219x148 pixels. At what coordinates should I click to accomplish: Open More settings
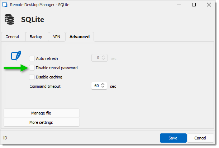click(x=42, y=122)
